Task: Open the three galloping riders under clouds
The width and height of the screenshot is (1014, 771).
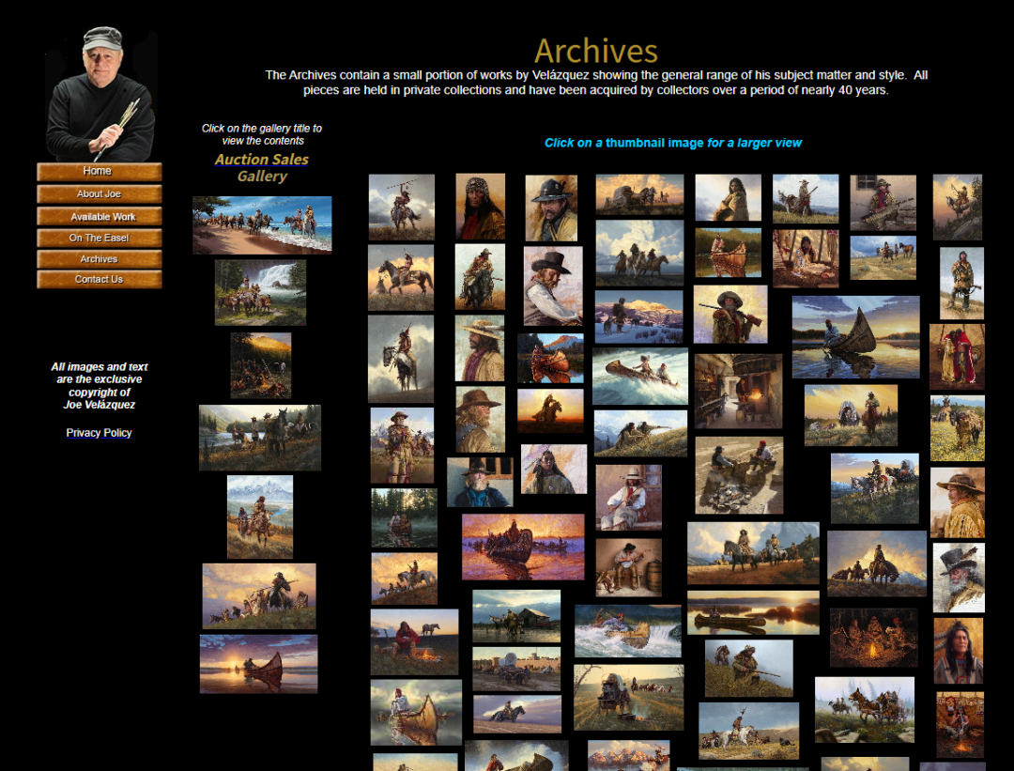Action: pyautogui.click(x=639, y=253)
